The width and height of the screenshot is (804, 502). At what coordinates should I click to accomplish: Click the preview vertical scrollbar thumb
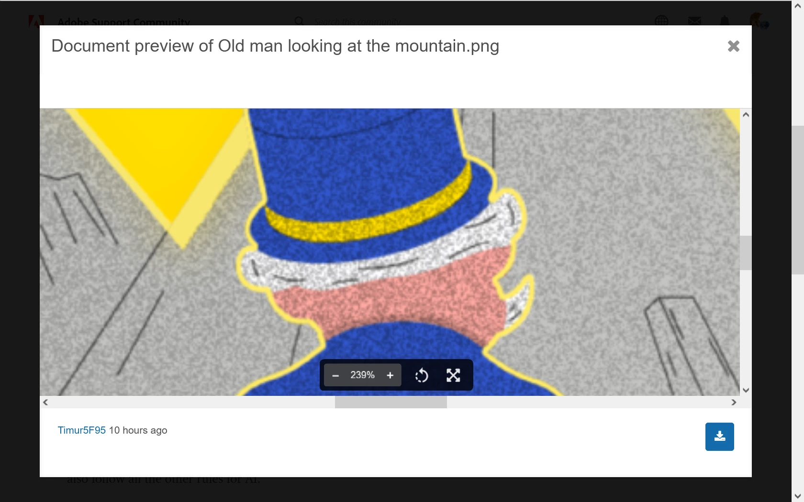coord(746,253)
